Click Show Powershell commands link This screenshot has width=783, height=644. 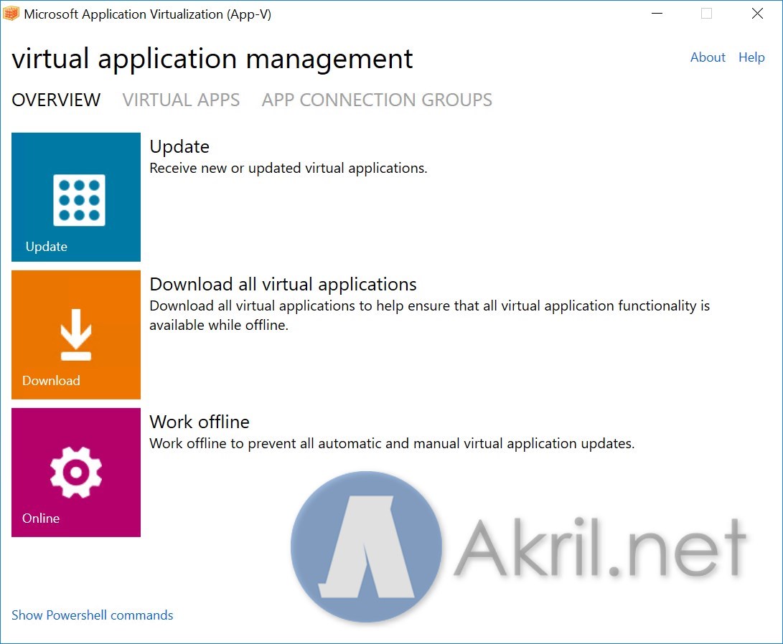pyautogui.click(x=93, y=615)
